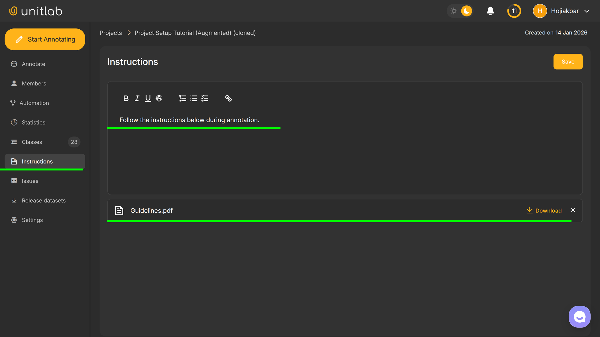Apply italic formatting in the editor

137,98
